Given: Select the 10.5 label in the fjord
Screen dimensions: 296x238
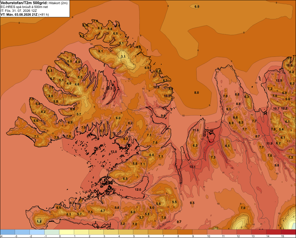Looking at the screenshot, I should tap(109, 88).
